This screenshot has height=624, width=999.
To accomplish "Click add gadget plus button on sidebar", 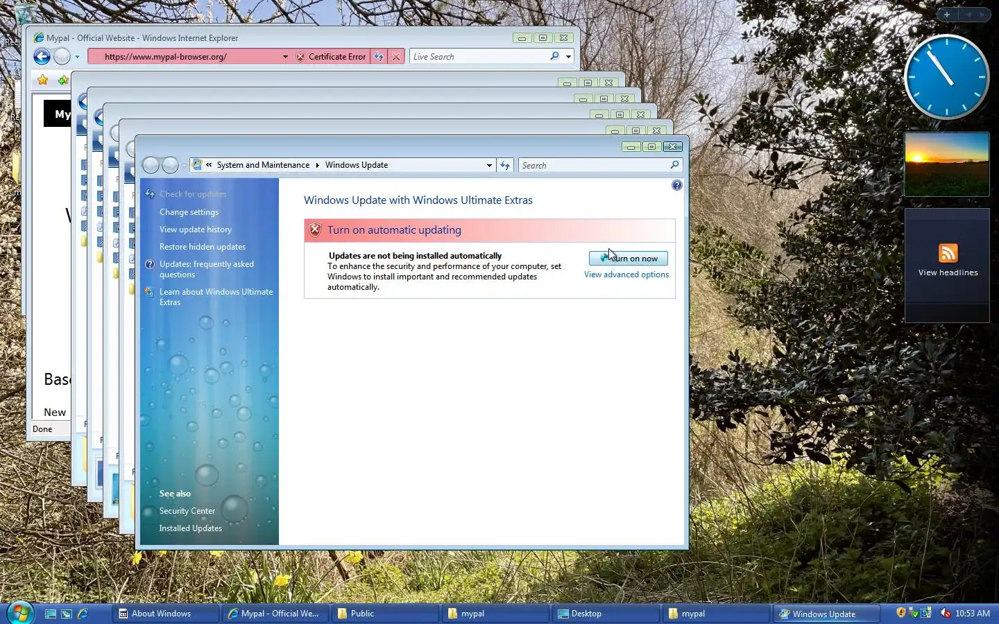I will (x=946, y=15).
